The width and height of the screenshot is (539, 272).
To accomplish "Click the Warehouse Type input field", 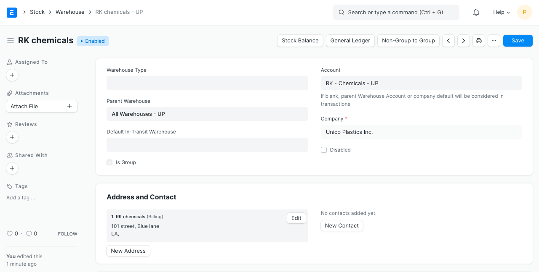I will (207, 83).
